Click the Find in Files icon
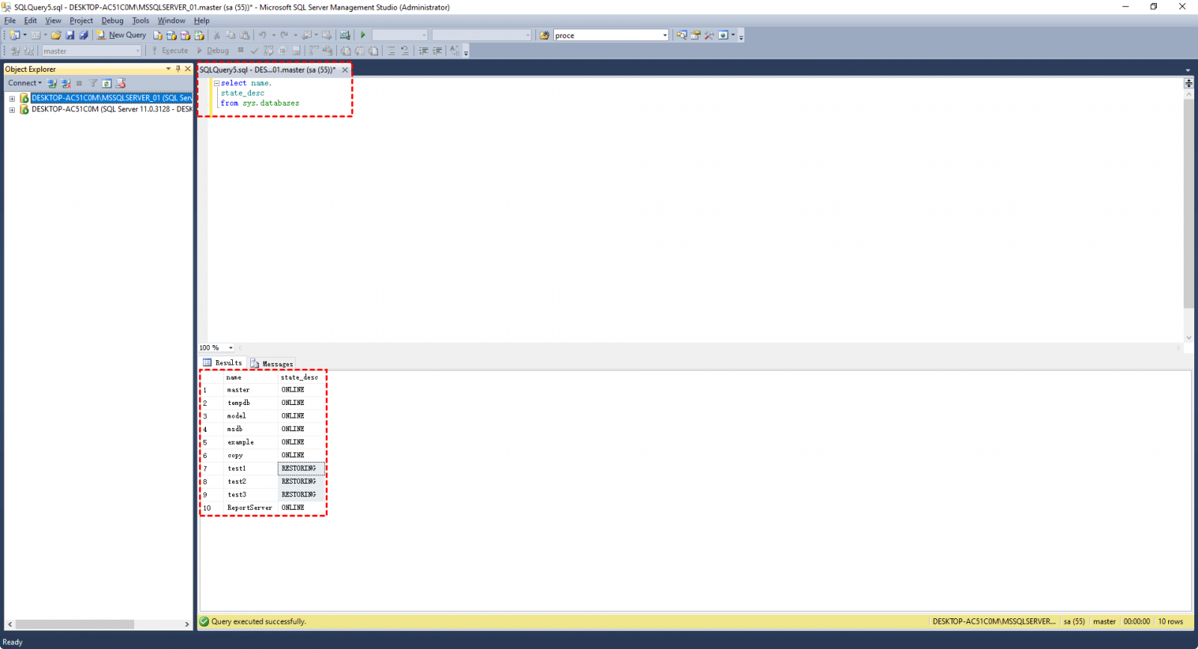This screenshot has height=649, width=1198. click(544, 35)
